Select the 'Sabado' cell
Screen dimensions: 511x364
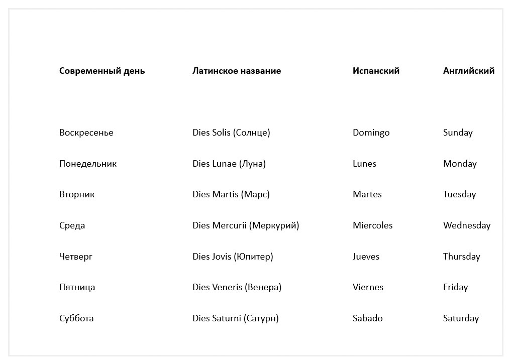367,318
